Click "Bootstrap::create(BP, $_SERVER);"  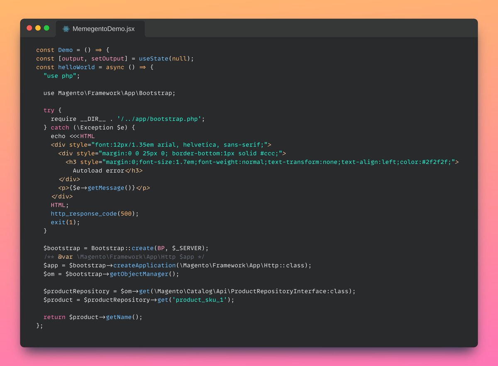[x=150, y=248]
